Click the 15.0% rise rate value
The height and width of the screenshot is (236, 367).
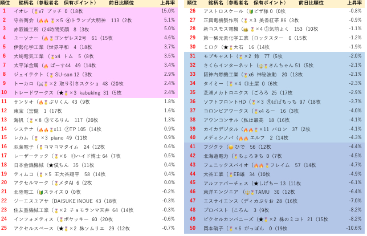[x=168, y=11]
